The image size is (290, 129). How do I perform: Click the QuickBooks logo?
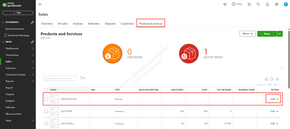tap(12, 4)
